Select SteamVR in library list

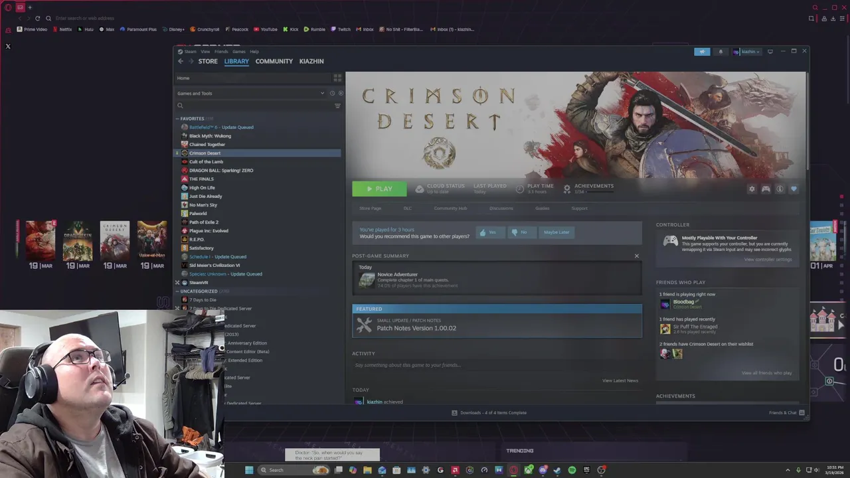pos(199,282)
